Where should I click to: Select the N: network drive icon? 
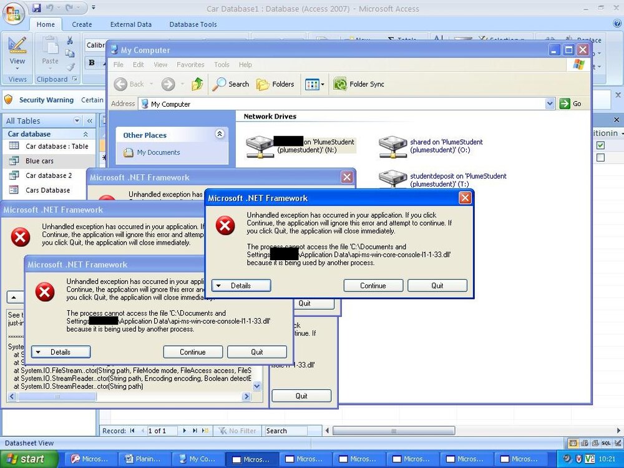point(260,147)
